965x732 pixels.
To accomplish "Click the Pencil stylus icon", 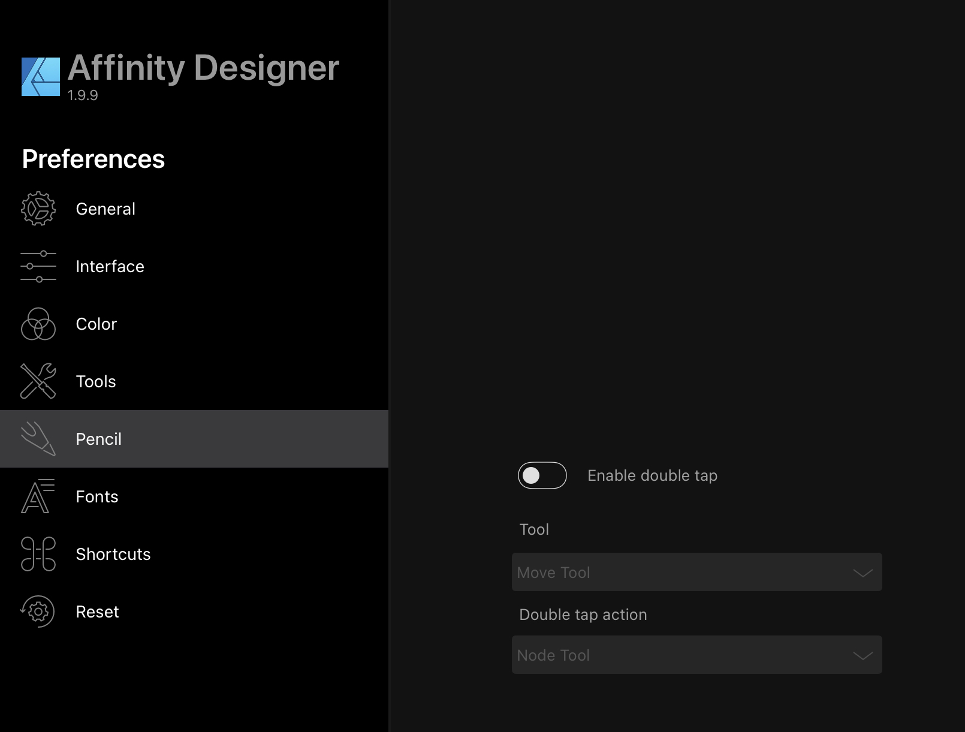I will click(38, 439).
